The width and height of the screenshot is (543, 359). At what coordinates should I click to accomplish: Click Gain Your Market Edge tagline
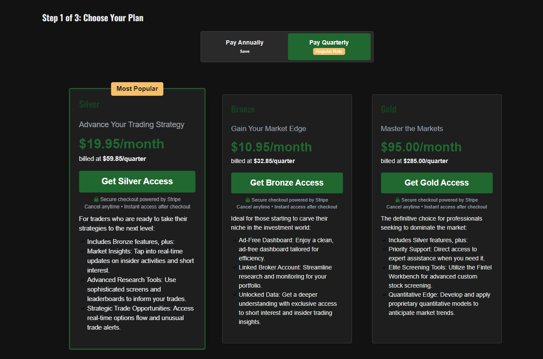point(268,128)
